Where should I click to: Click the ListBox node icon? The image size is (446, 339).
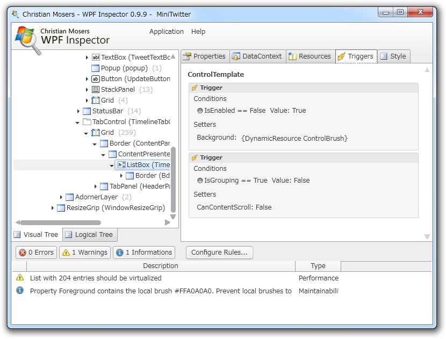(121, 165)
